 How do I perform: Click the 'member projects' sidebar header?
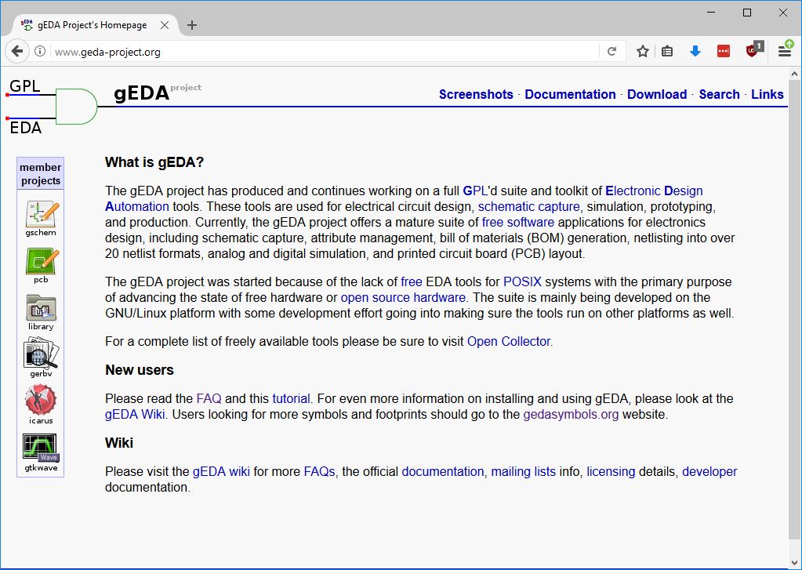[x=41, y=174]
